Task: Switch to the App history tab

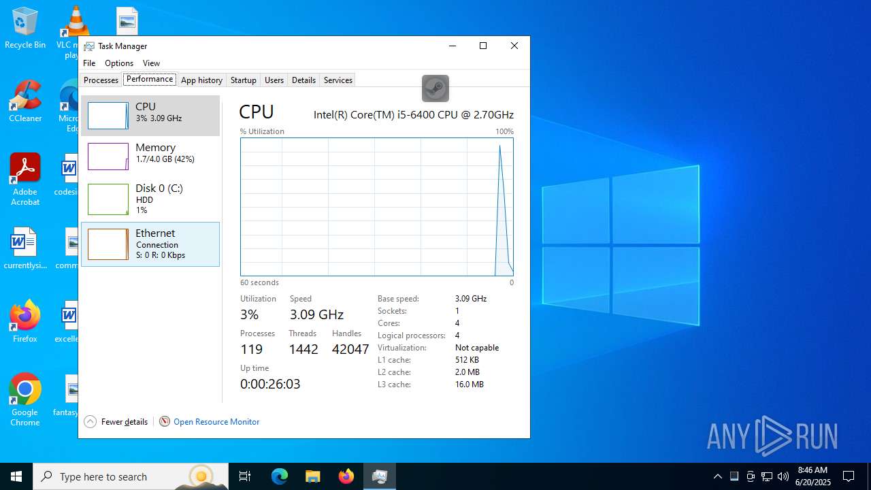Action: tap(201, 80)
